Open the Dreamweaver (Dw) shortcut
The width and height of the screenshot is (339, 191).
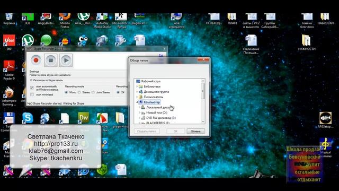point(84,118)
